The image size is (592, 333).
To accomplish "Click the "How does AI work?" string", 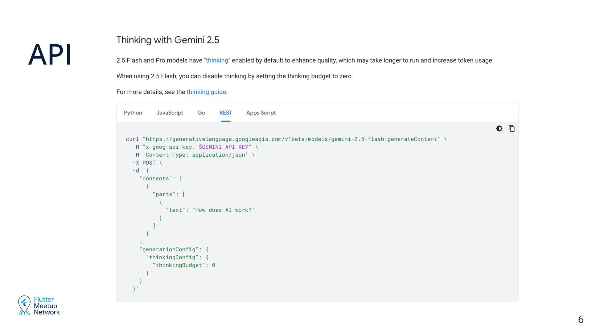I will (x=224, y=210).
